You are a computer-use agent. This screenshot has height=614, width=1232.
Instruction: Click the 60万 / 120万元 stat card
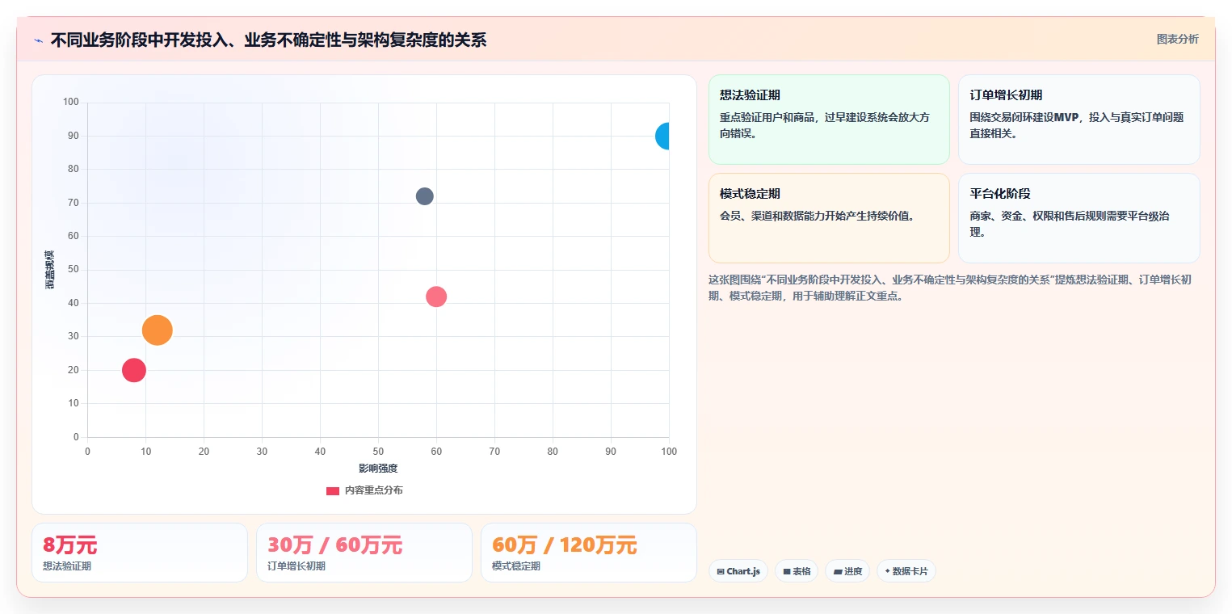(589, 553)
